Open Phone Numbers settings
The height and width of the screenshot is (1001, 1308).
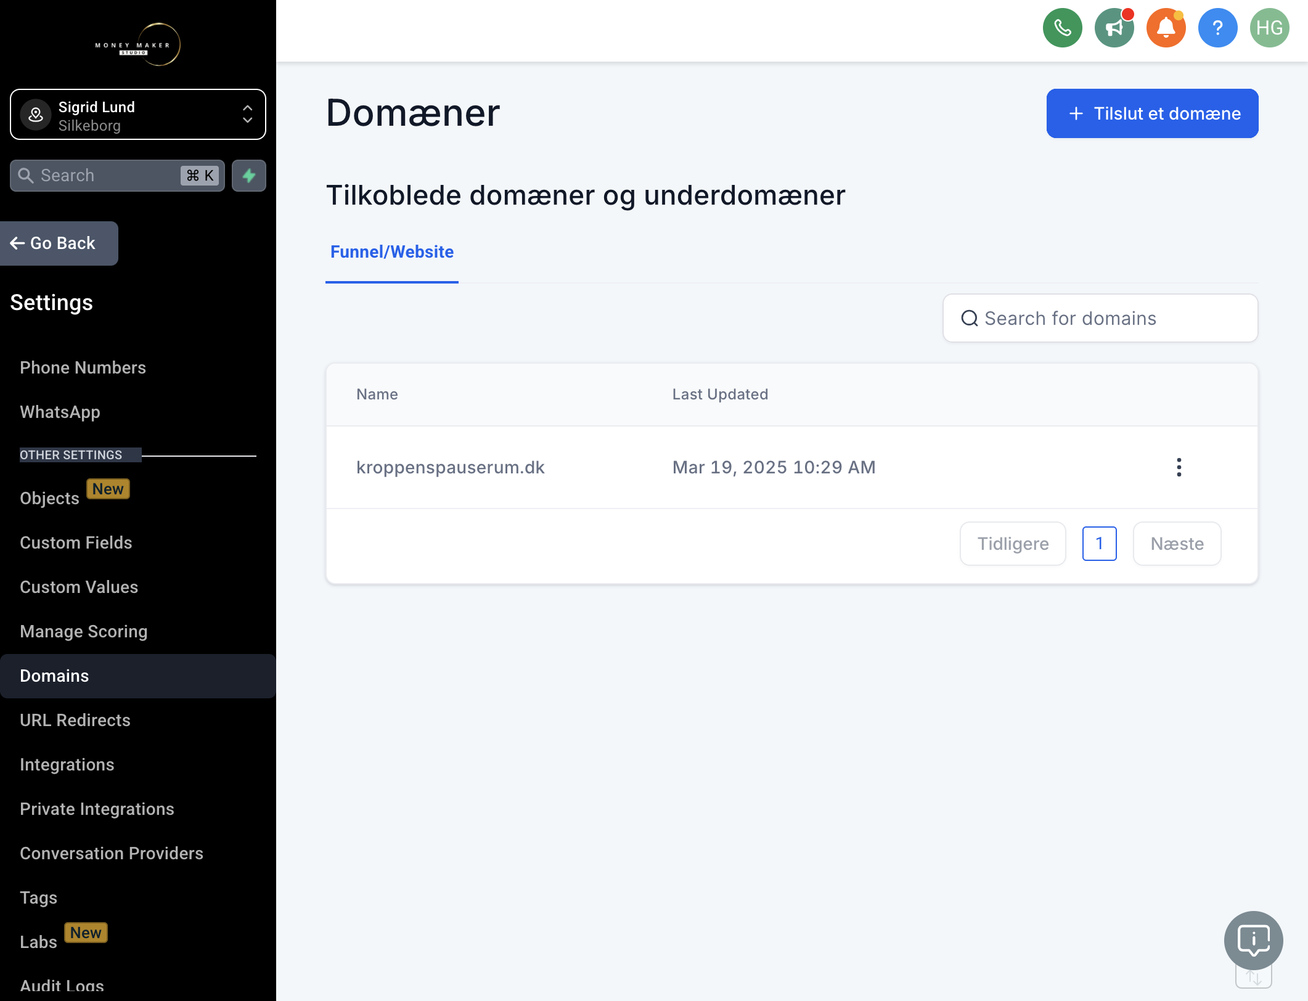83,368
